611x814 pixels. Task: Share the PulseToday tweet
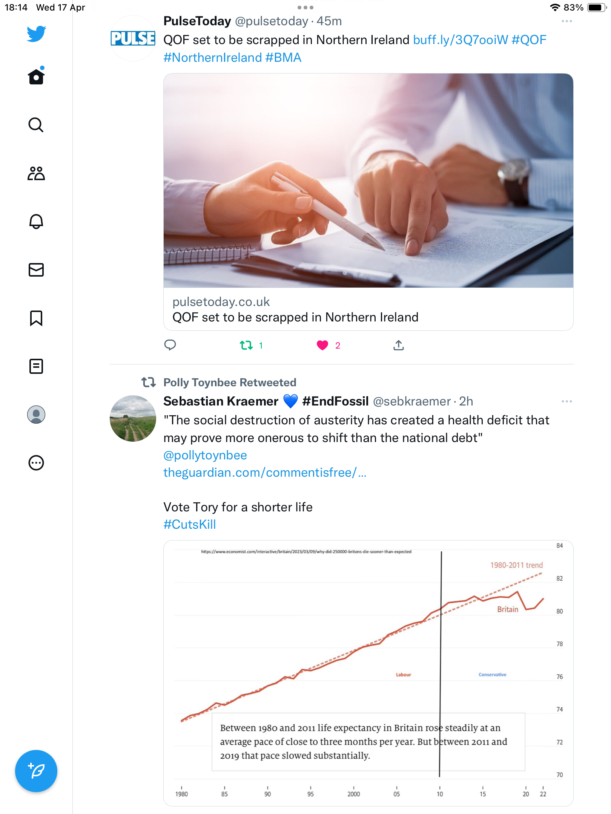click(399, 345)
